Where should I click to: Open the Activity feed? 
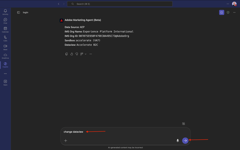[5, 12]
